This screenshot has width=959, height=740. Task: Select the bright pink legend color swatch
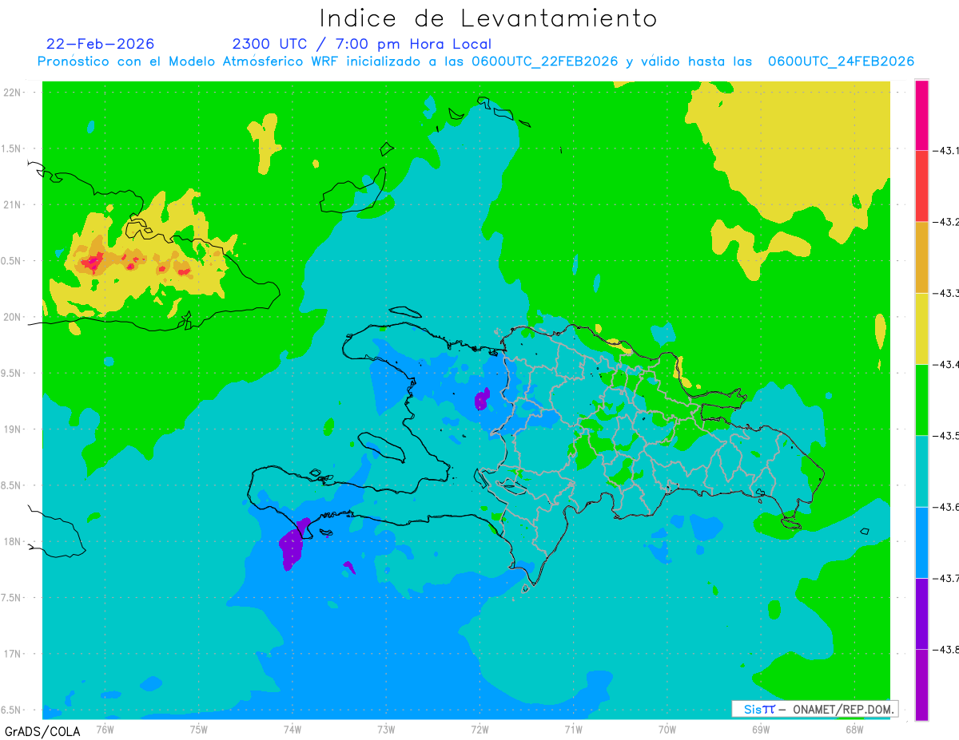(921, 115)
